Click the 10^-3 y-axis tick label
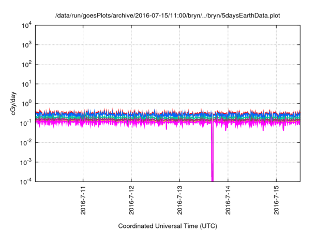 coord(26,162)
